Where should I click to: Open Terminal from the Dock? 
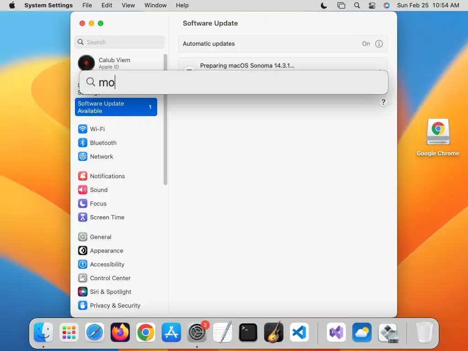point(248,332)
